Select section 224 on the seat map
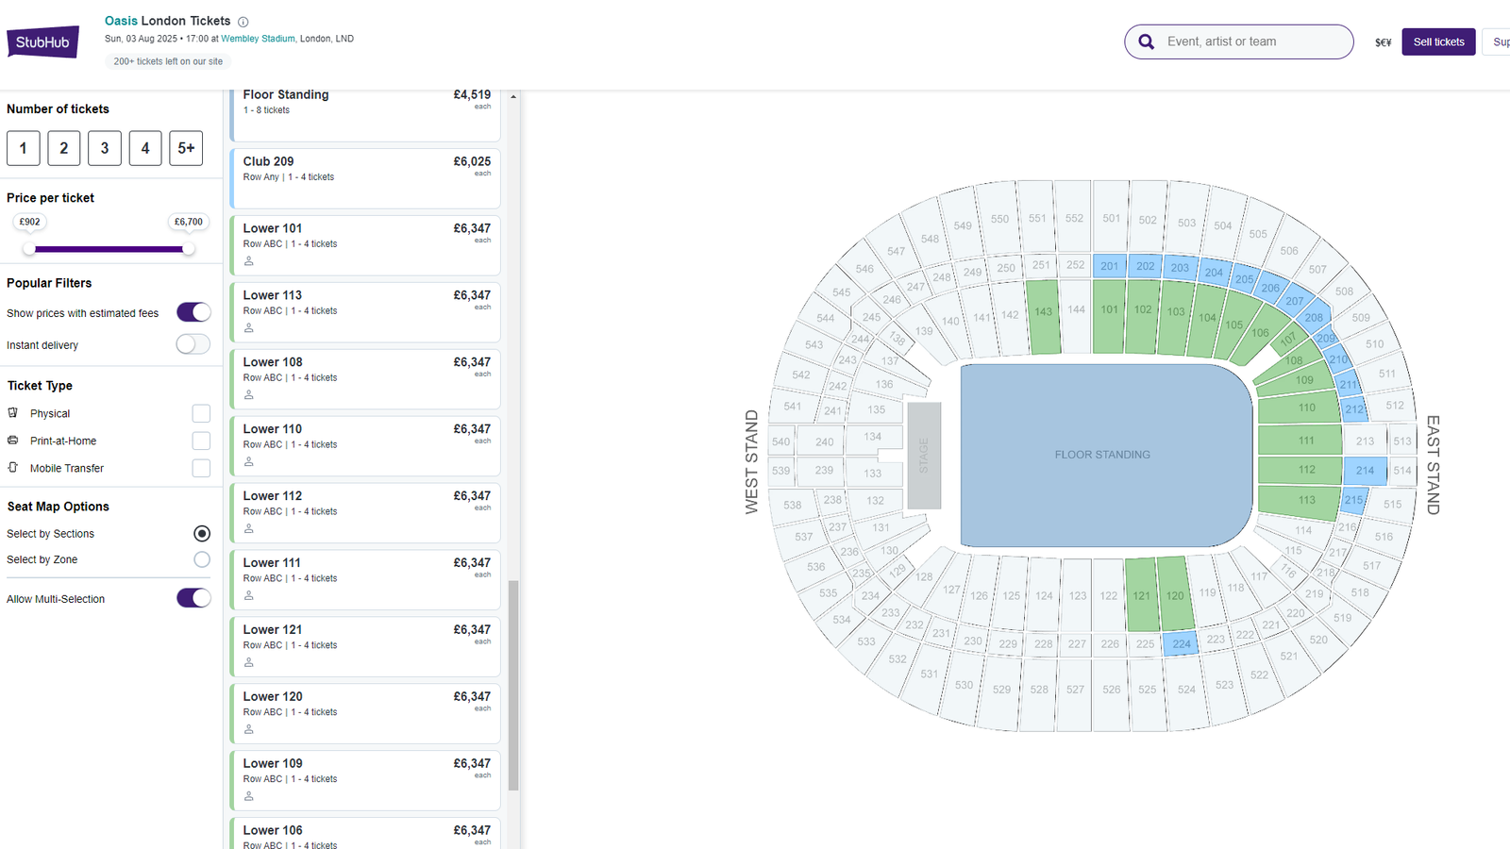 click(1181, 644)
